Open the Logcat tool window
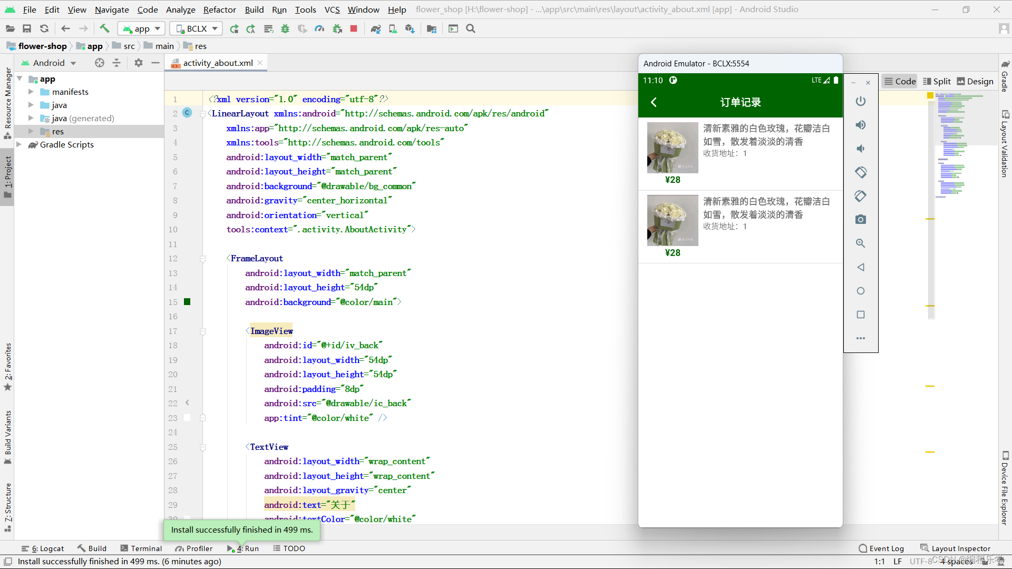The height and width of the screenshot is (569, 1012). 43,548
